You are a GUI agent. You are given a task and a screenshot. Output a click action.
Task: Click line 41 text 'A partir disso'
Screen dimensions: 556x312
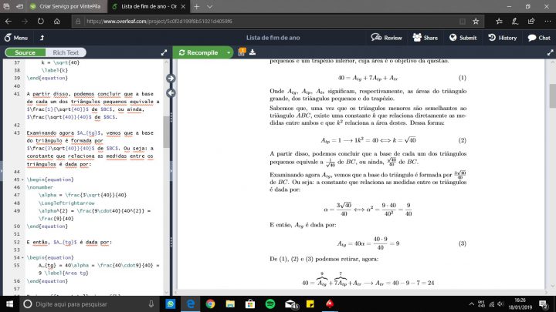coord(47,94)
